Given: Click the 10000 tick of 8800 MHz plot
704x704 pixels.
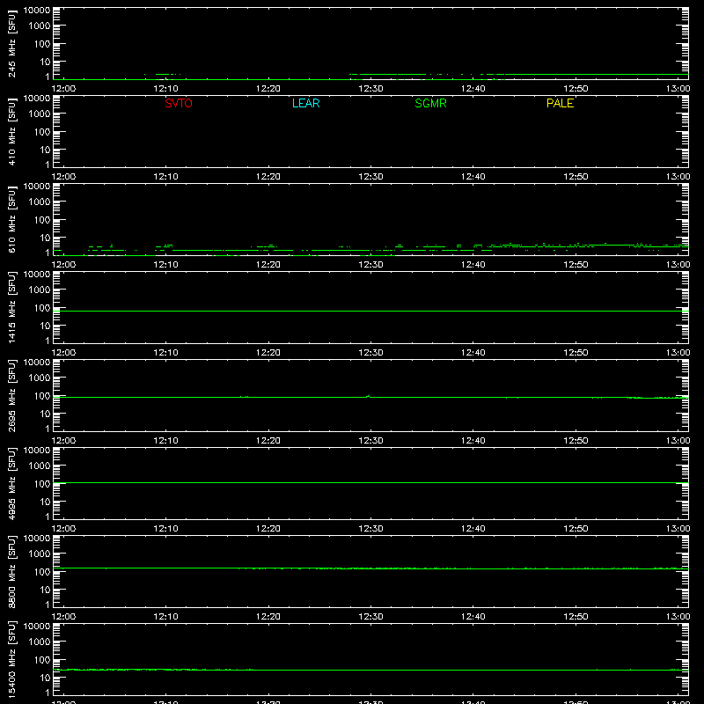Looking at the screenshot, I should pyautogui.click(x=37, y=539).
